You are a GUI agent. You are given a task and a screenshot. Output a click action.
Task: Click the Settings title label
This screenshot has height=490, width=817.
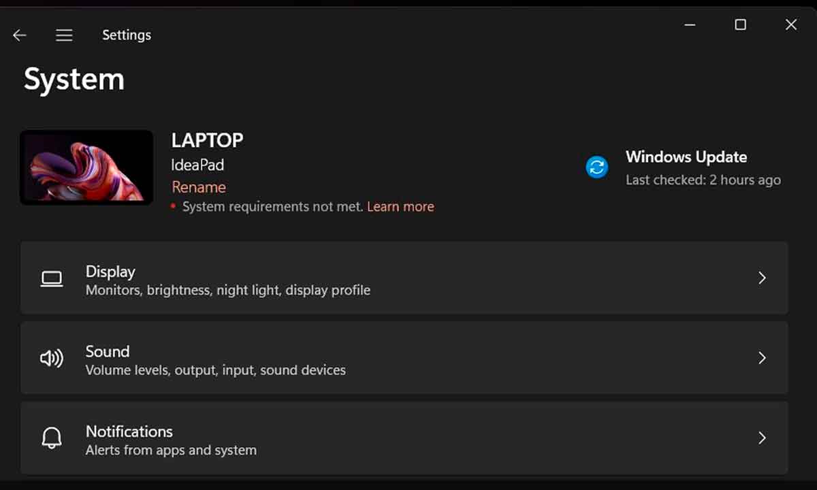[126, 35]
